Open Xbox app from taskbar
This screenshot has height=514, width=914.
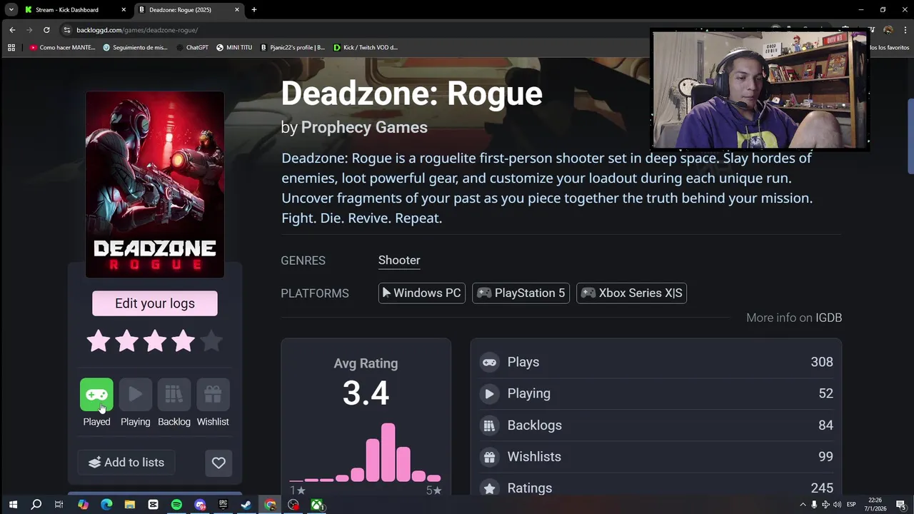(317, 505)
